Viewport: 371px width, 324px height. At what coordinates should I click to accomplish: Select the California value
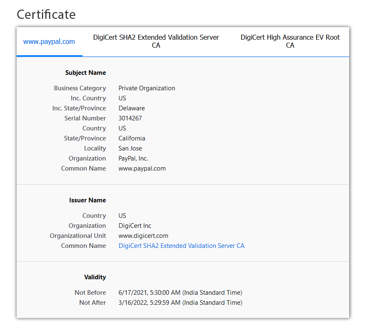132,138
